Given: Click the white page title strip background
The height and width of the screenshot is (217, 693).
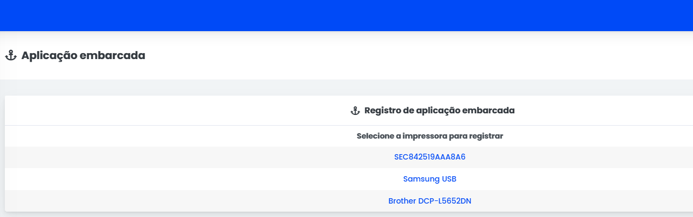Looking at the screenshot, I should click(x=377, y=55).
